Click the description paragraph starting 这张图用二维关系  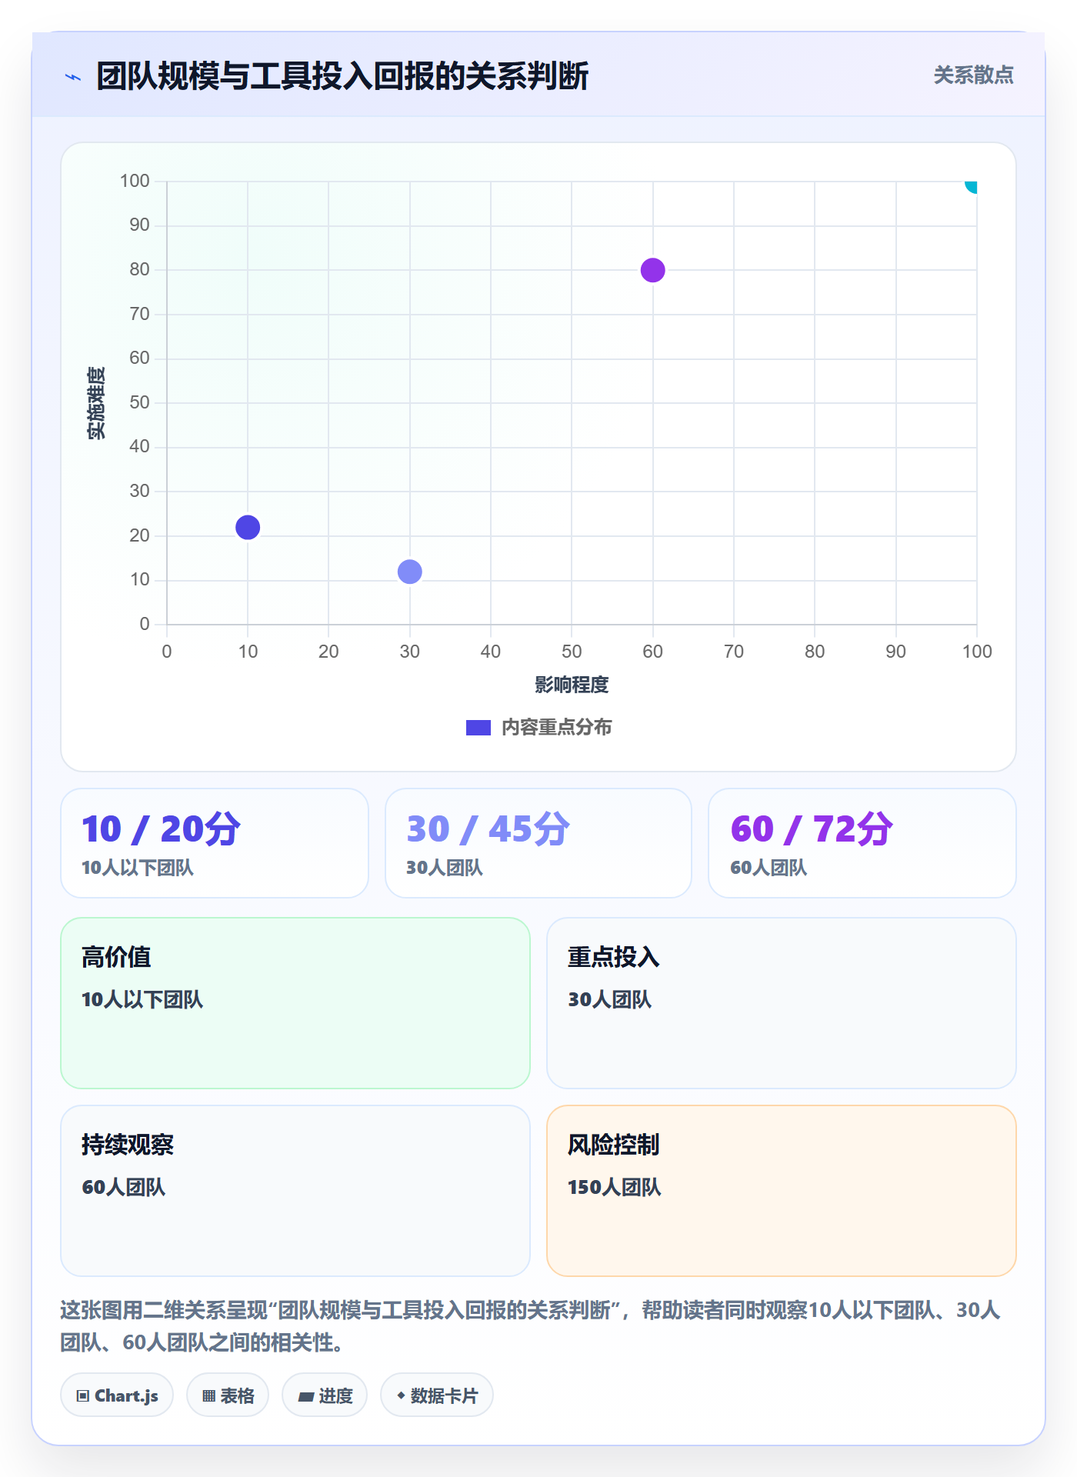pyautogui.click(x=530, y=1326)
